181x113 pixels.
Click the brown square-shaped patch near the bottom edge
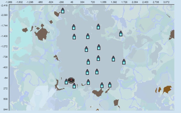(116, 103)
